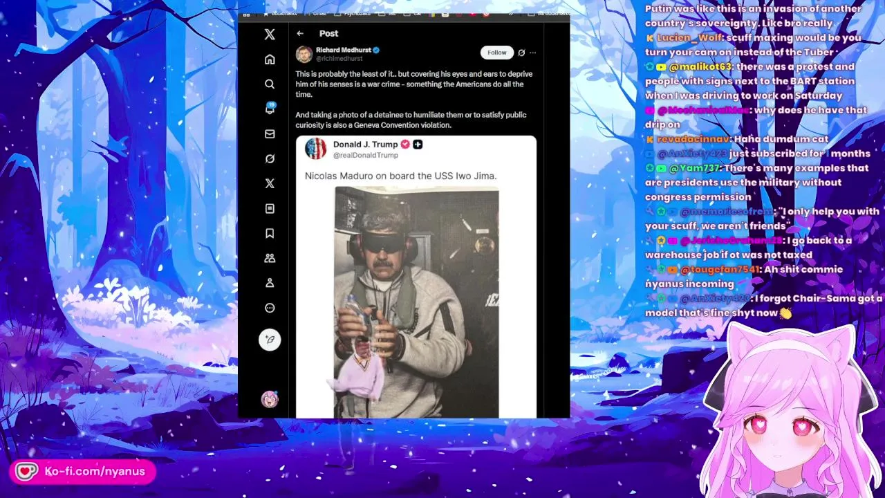The image size is (885, 498).
Task: Open the Premium X icon in sidebar
Action: [x=270, y=183]
